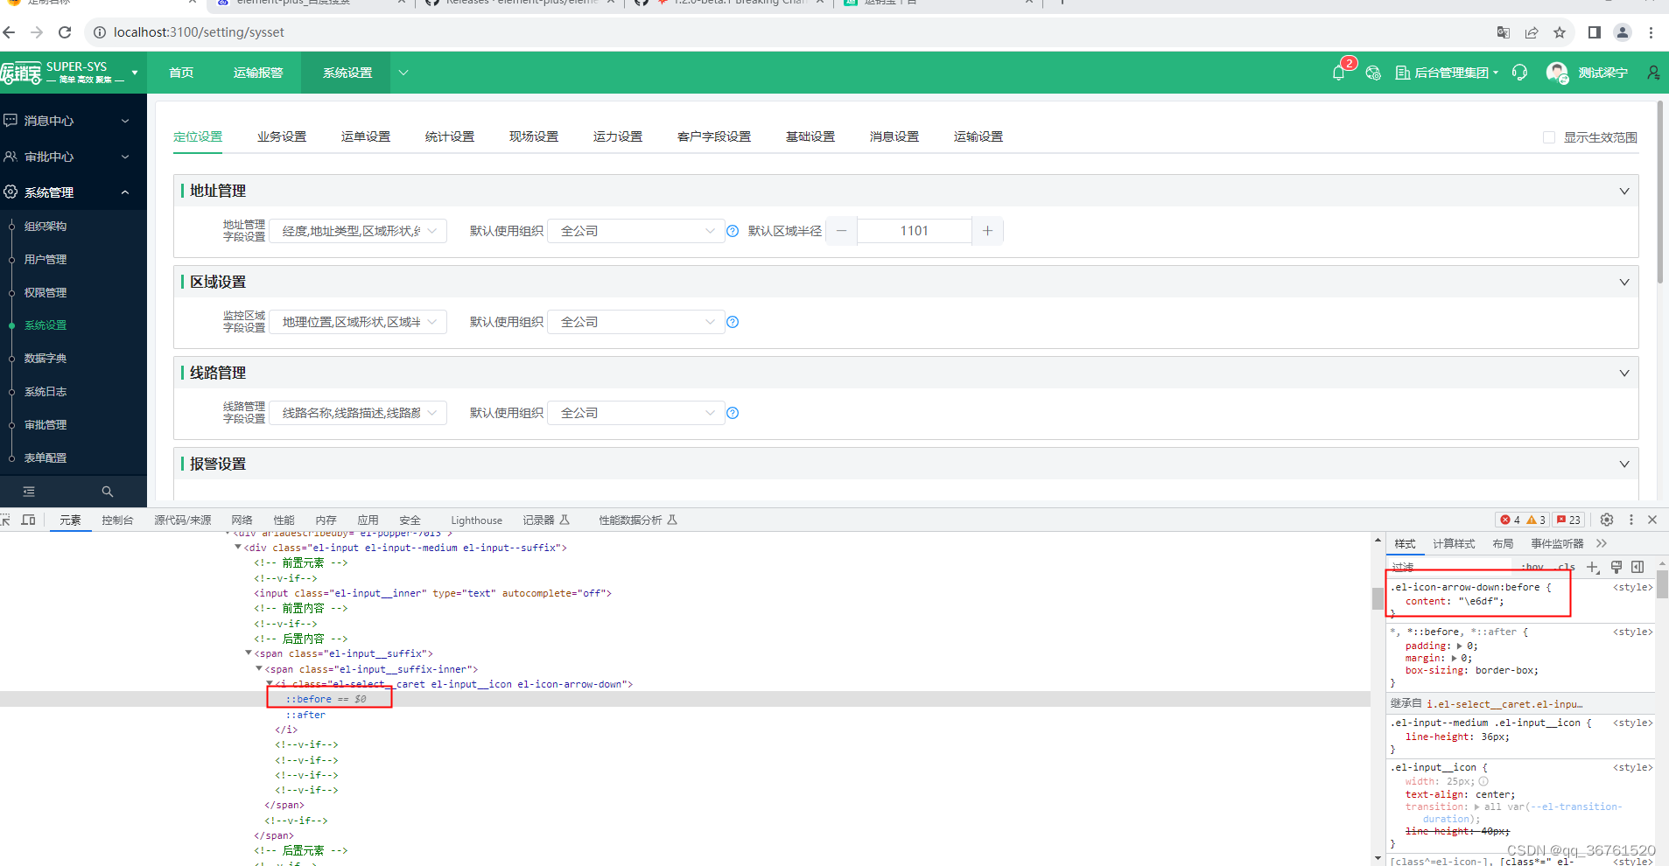Screen dimensions: 1669x866
Task: Click the help icon in 区域设置 row
Action: point(733,322)
